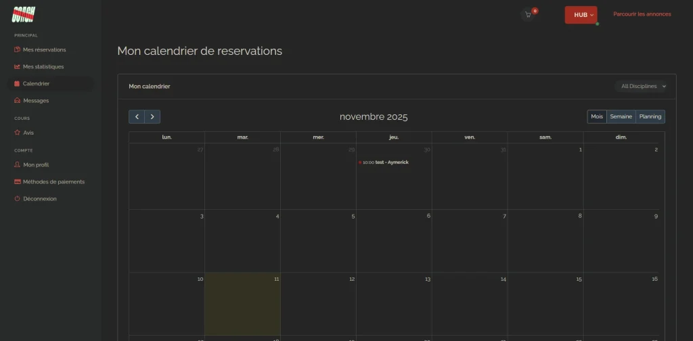Switch to Planning calendar view
Screen dimensions: 693x341
(650, 116)
